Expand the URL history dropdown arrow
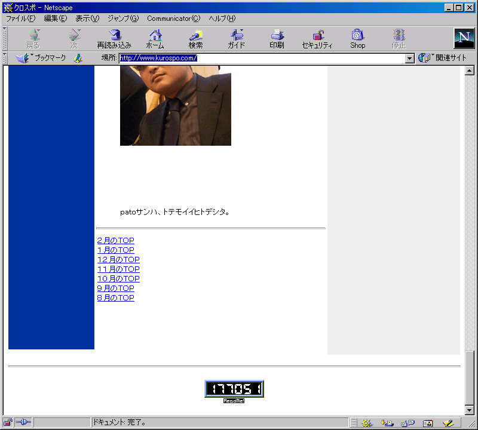This screenshot has width=478, height=430. pyautogui.click(x=410, y=58)
